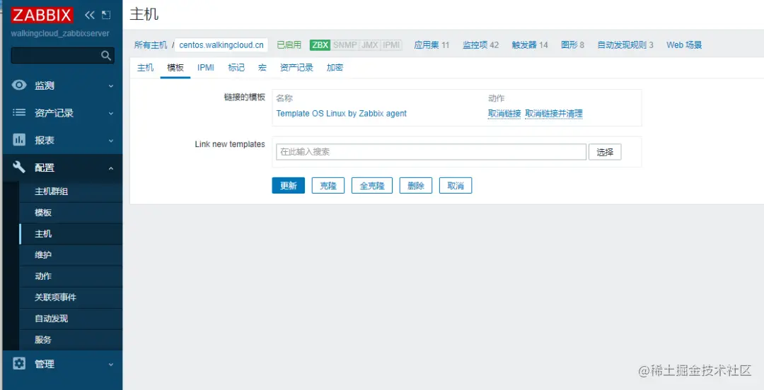
Task: Click the 删除 button
Action: click(416, 186)
